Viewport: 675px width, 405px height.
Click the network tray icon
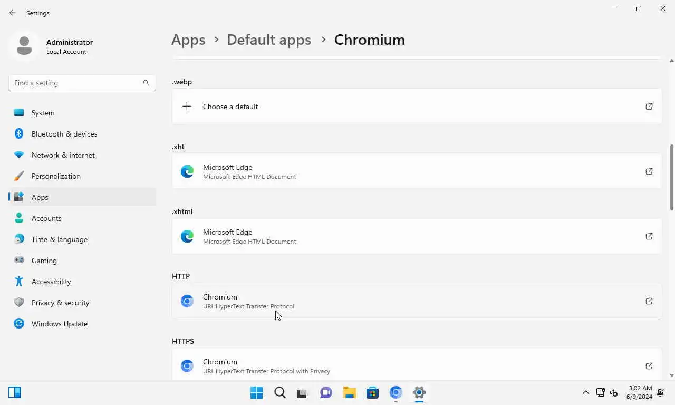(x=600, y=392)
